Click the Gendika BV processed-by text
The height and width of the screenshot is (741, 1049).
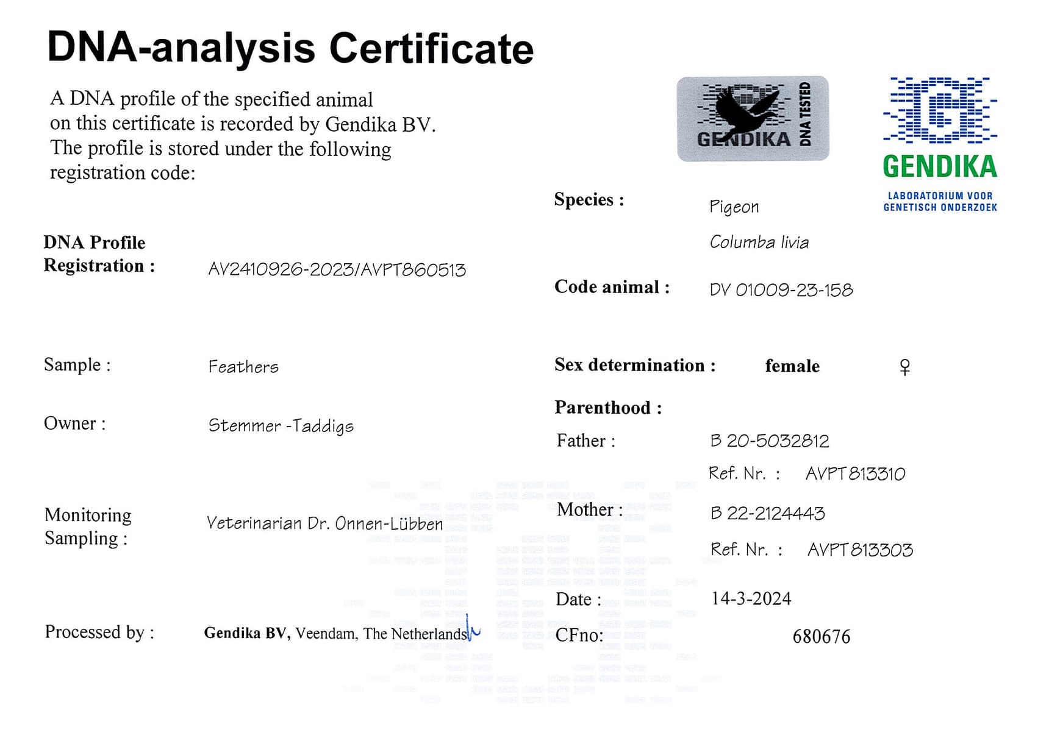335,633
